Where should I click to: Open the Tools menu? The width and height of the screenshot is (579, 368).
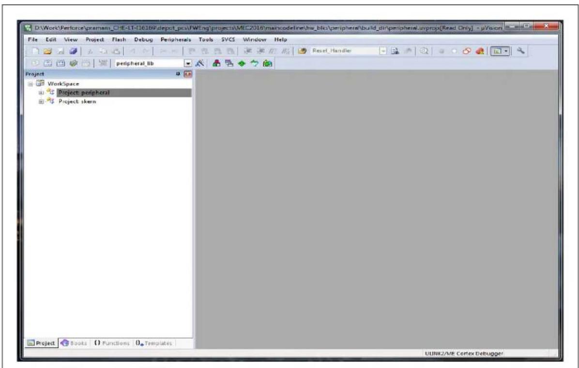[x=206, y=40]
